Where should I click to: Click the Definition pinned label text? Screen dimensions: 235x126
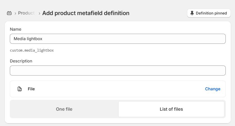[x=211, y=13]
